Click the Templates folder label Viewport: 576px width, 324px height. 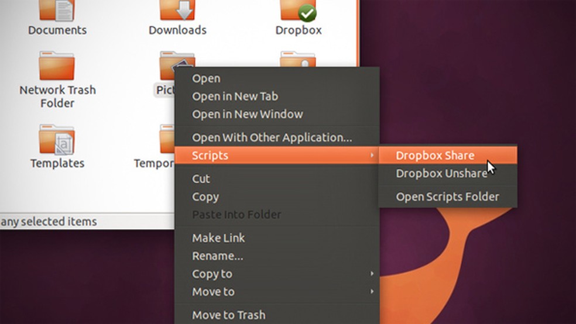coord(57,163)
